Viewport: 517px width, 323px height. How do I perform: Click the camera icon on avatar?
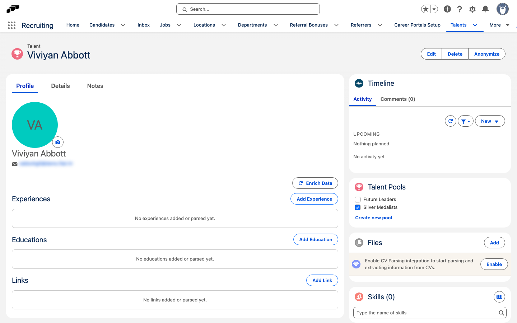point(58,142)
